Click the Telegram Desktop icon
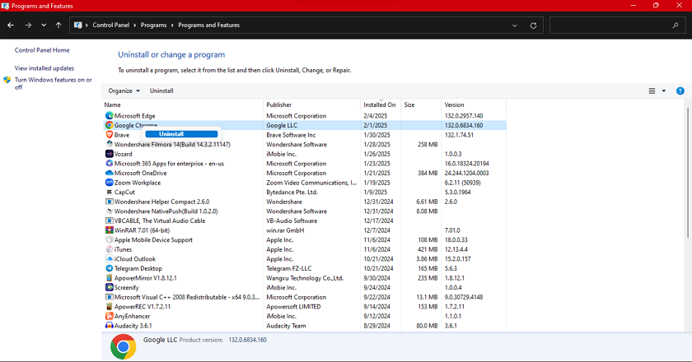 point(109,268)
